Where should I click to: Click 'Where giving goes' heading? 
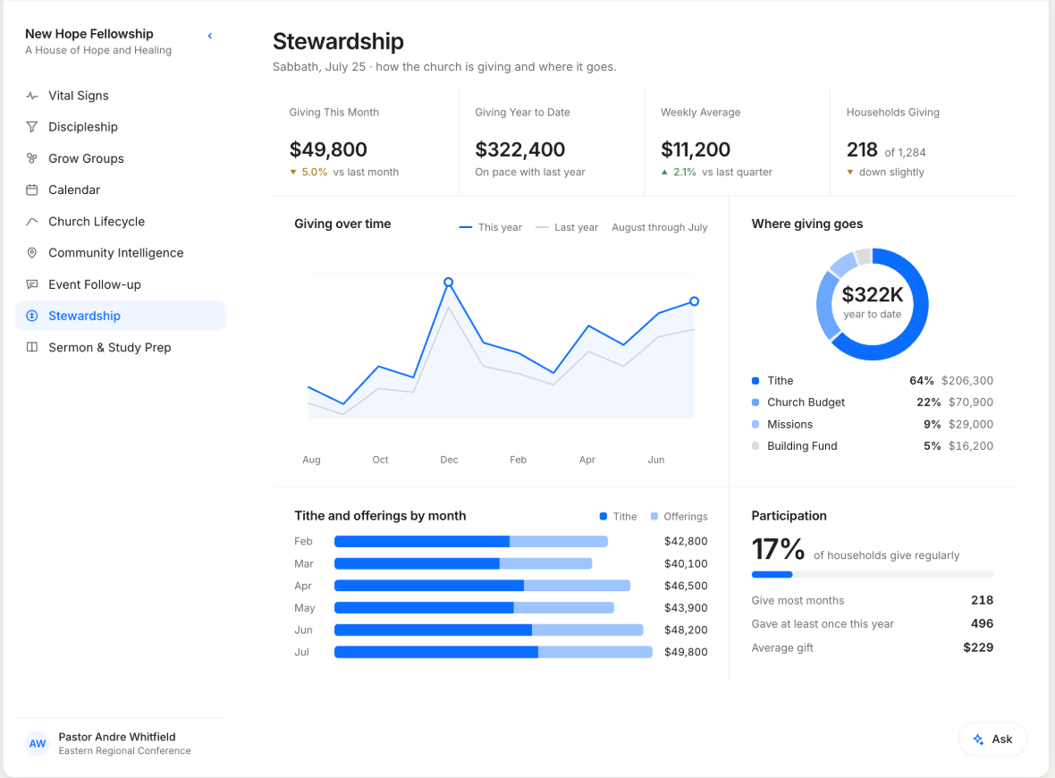[x=807, y=224]
